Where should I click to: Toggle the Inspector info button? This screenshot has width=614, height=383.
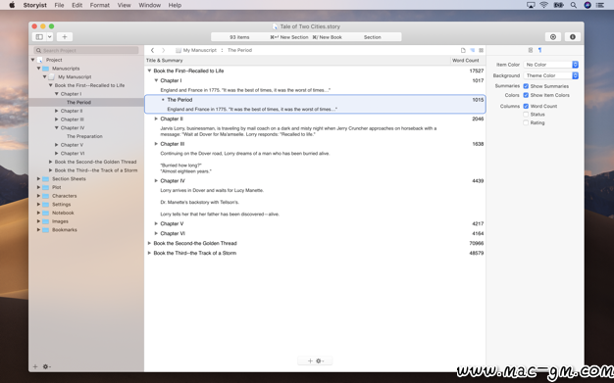[573, 37]
